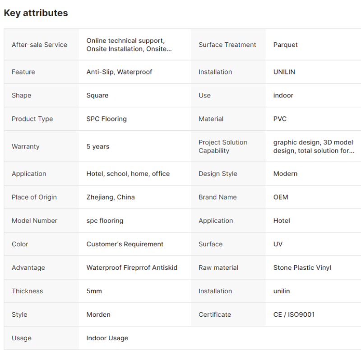Click the "Customer's Requirement" color value
Image resolution: width=361 pixels, height=361 pixels.
point(125,244)
